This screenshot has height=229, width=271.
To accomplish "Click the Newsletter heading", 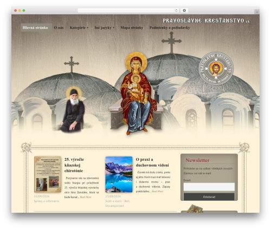I will (197, 160).
